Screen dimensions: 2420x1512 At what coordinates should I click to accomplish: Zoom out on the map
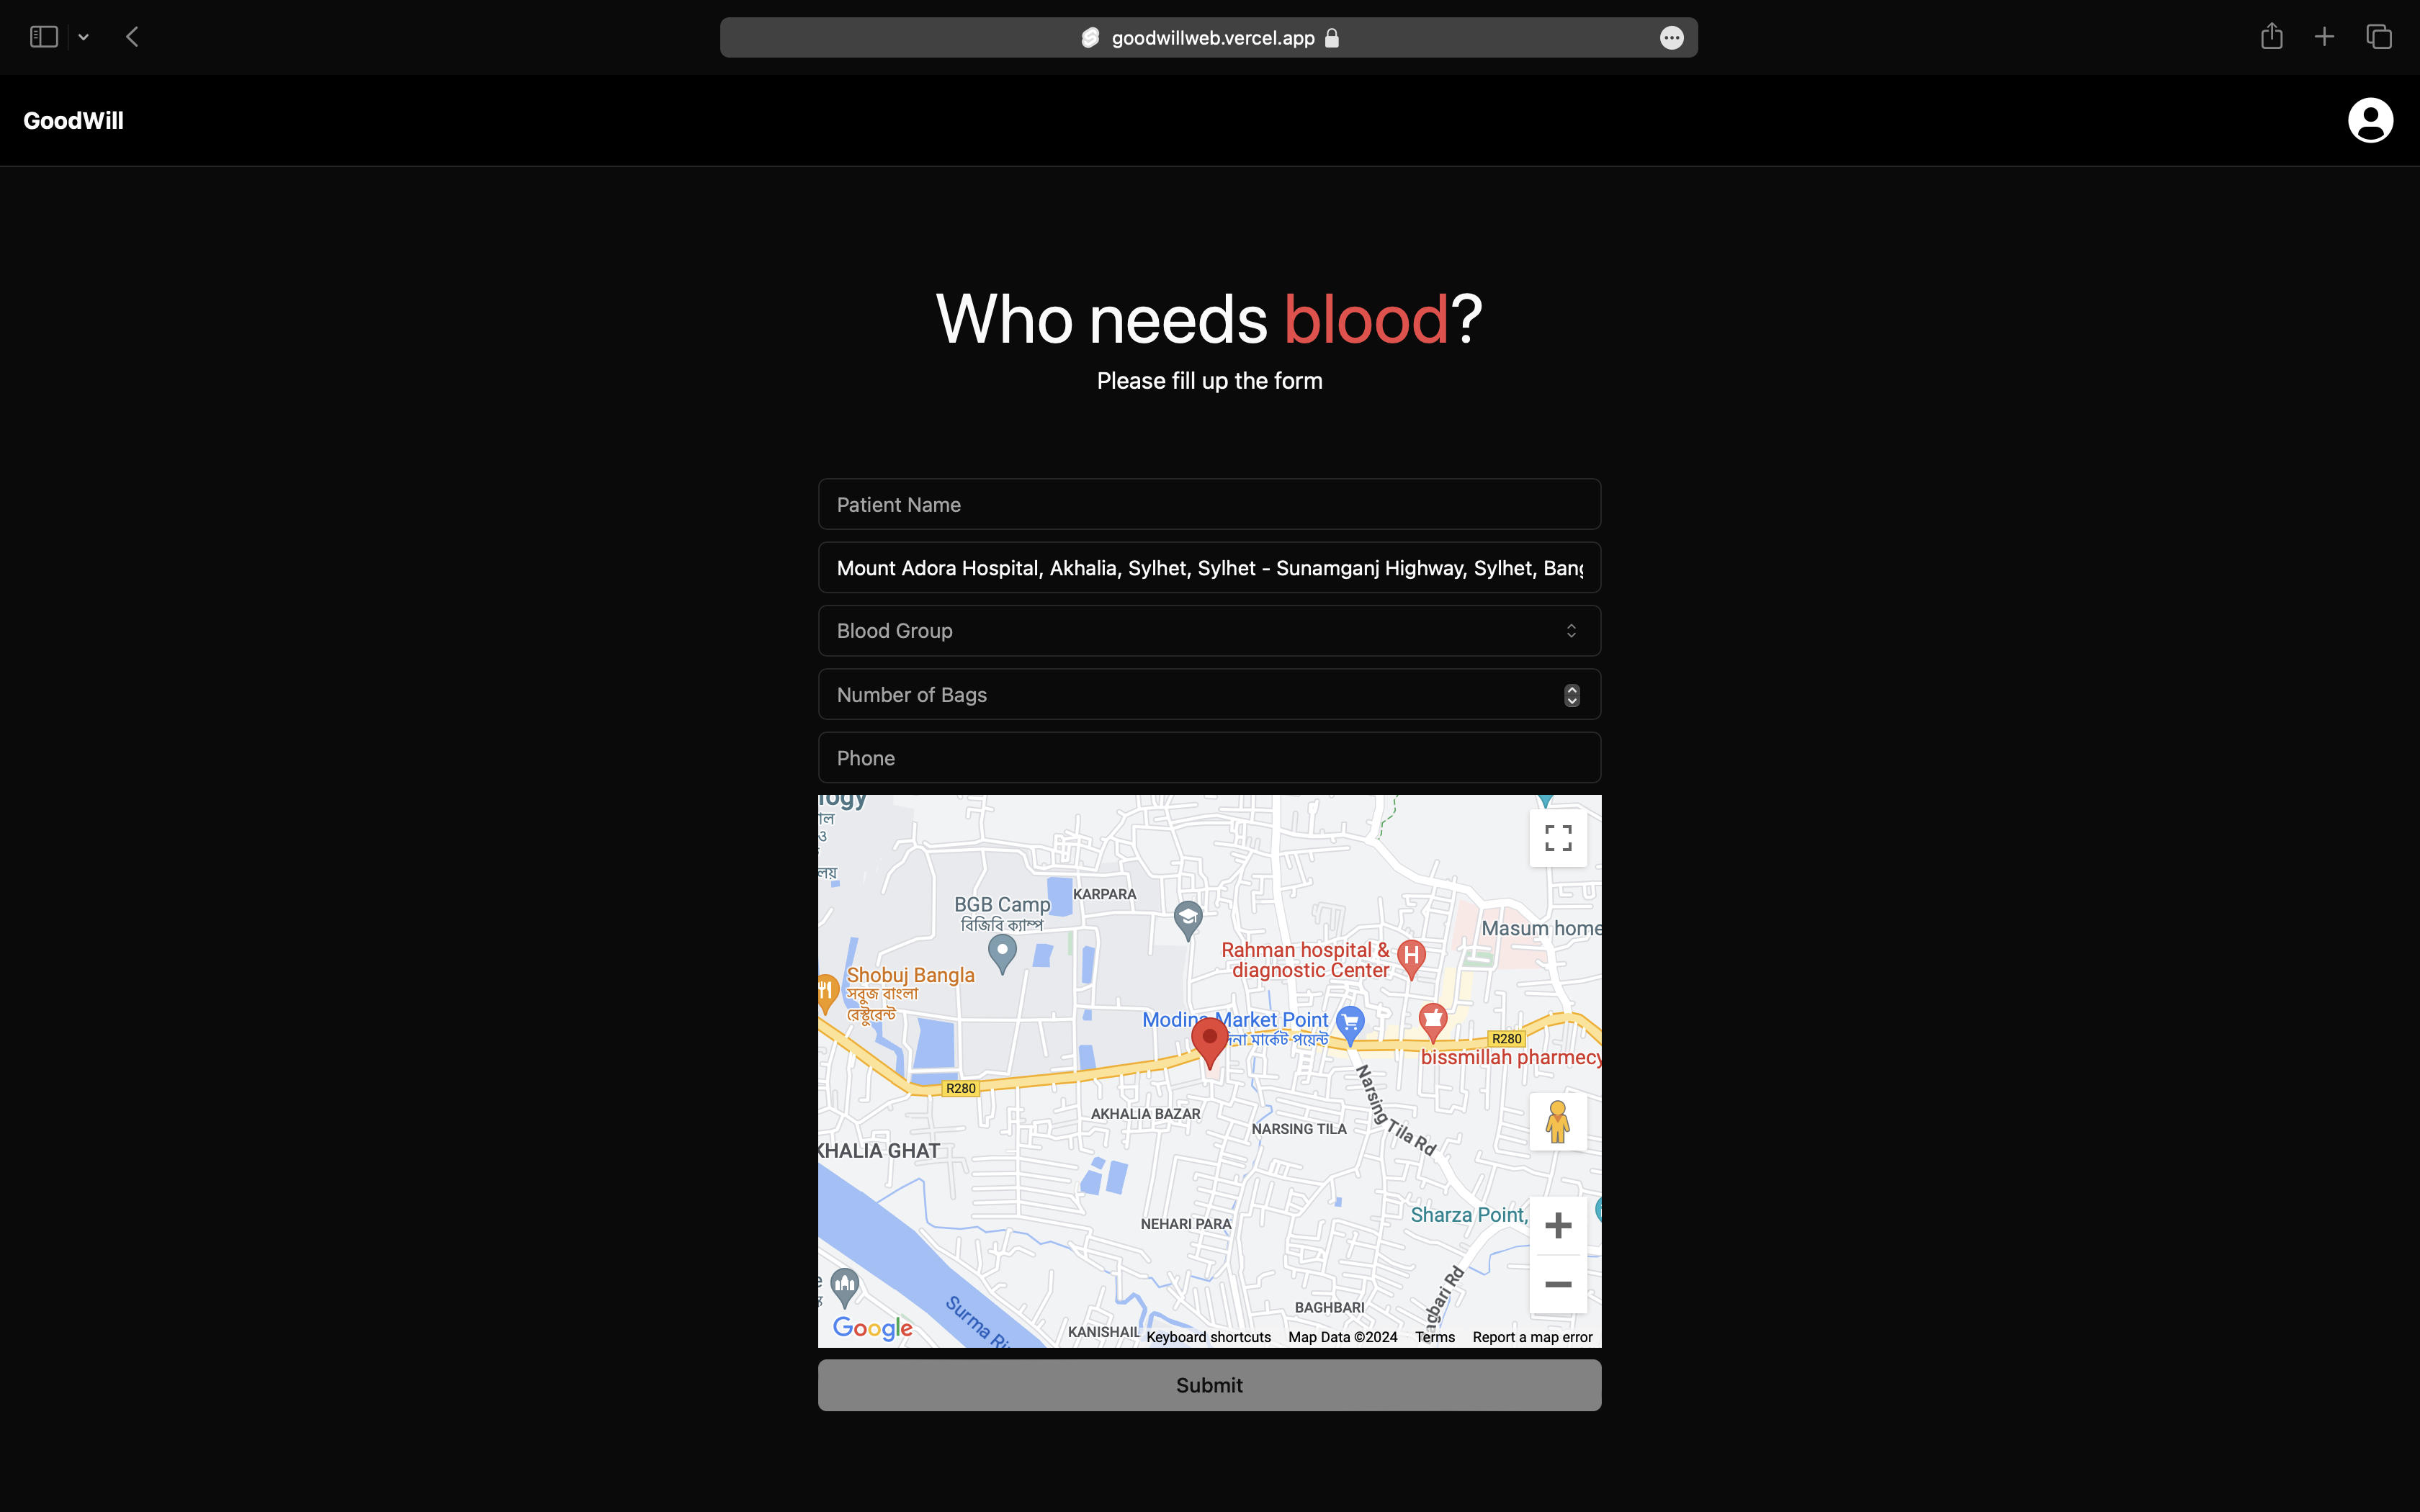(x=1557, y=1284)
